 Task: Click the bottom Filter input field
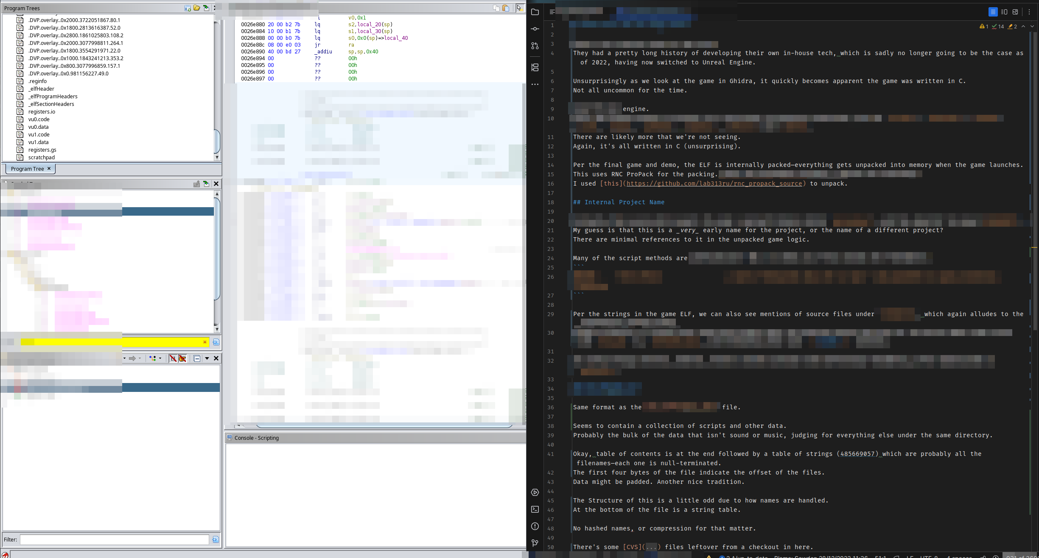pos(115,539)
